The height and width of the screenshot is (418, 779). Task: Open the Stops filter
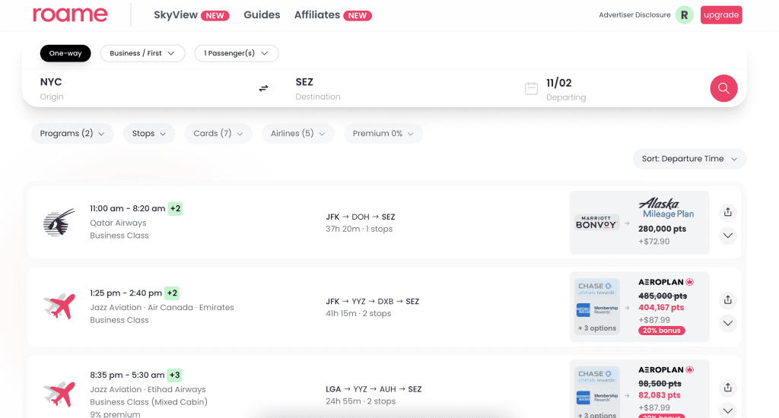click(x=149, y=134)
